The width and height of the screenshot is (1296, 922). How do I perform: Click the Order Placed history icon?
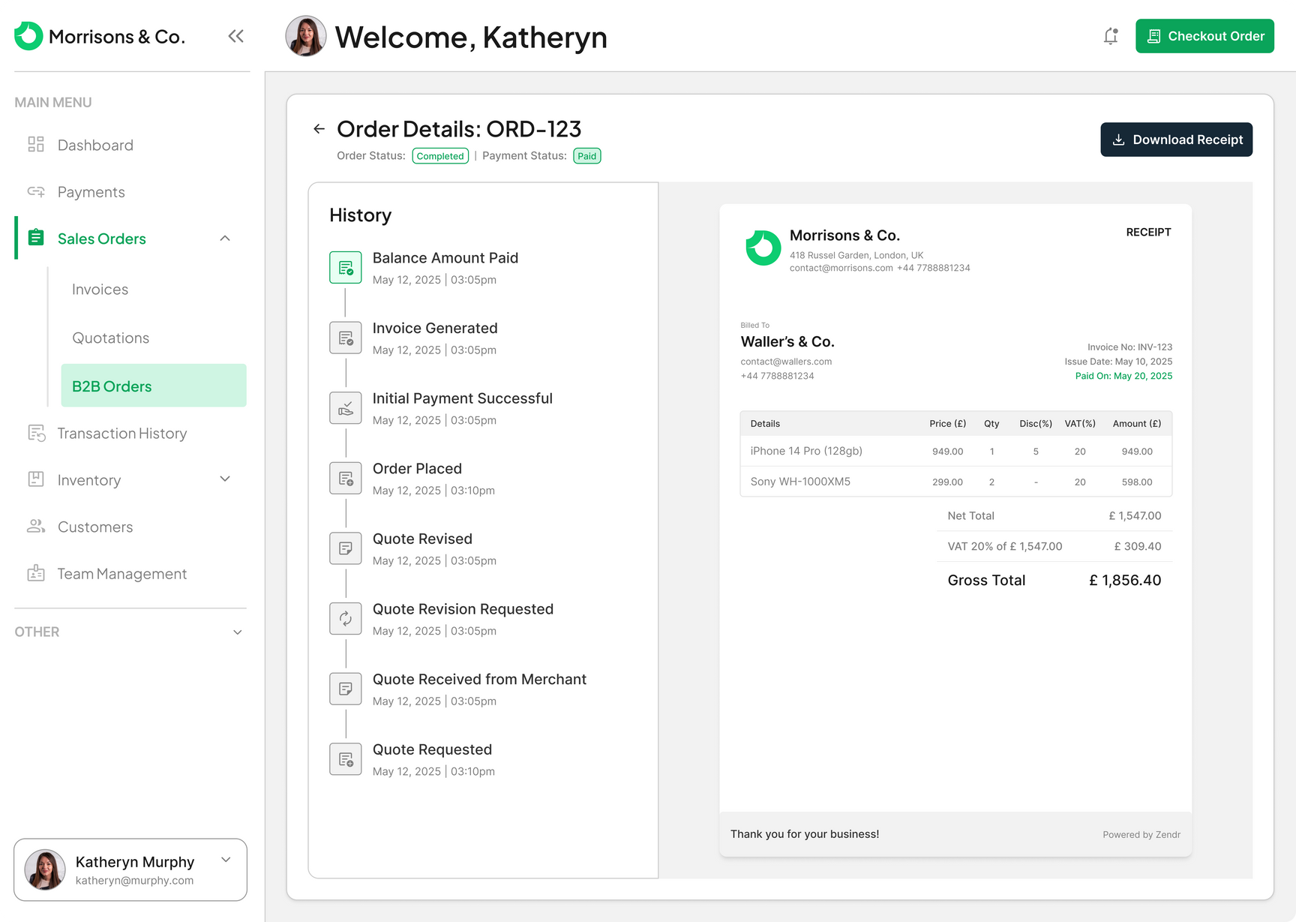tap(346, 478)
